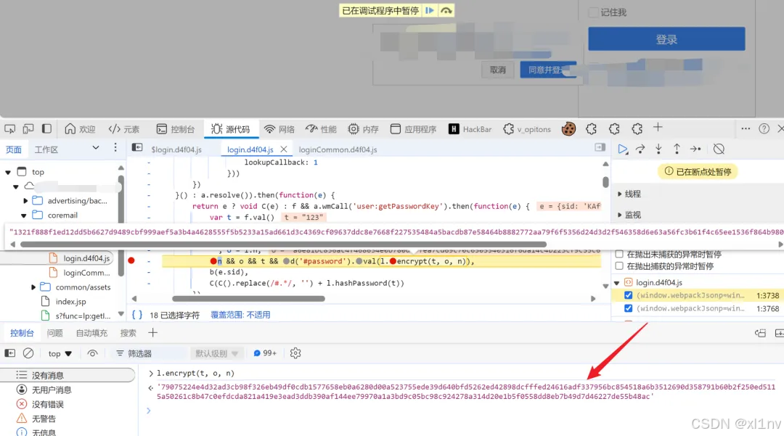This screenshot has width=784, height=436.
Task: Show the console sidebar toggle
Action: coord(10,353)
